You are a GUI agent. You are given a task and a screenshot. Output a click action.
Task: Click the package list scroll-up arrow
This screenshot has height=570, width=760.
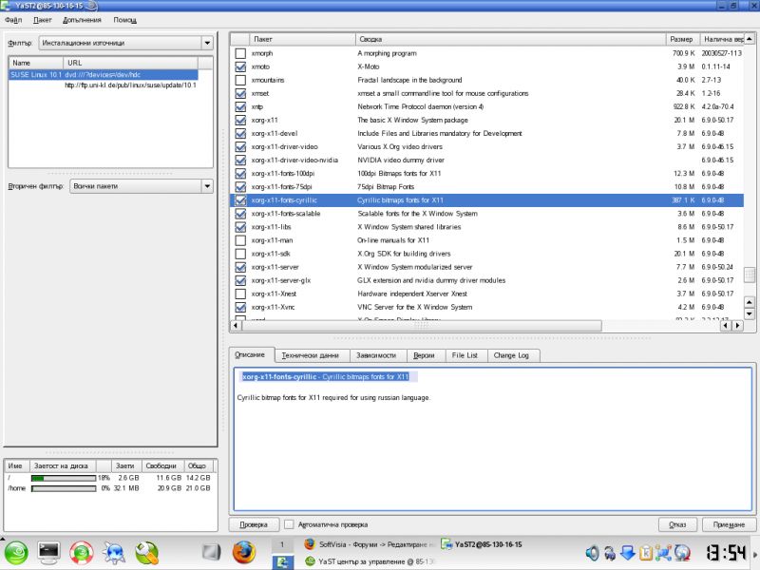750,38
